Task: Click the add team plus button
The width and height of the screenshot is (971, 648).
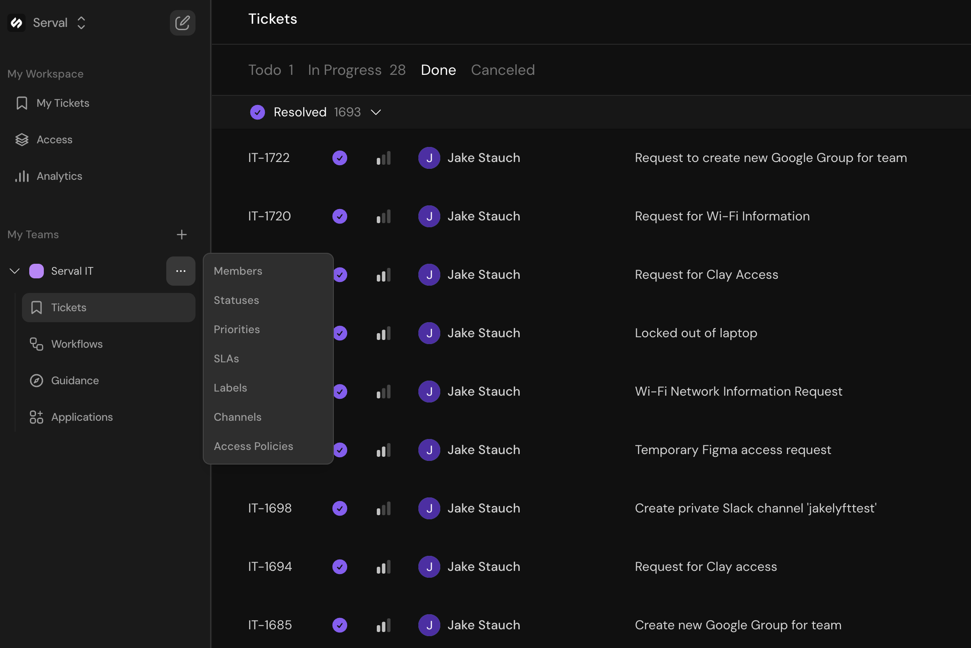Action: 181,235
